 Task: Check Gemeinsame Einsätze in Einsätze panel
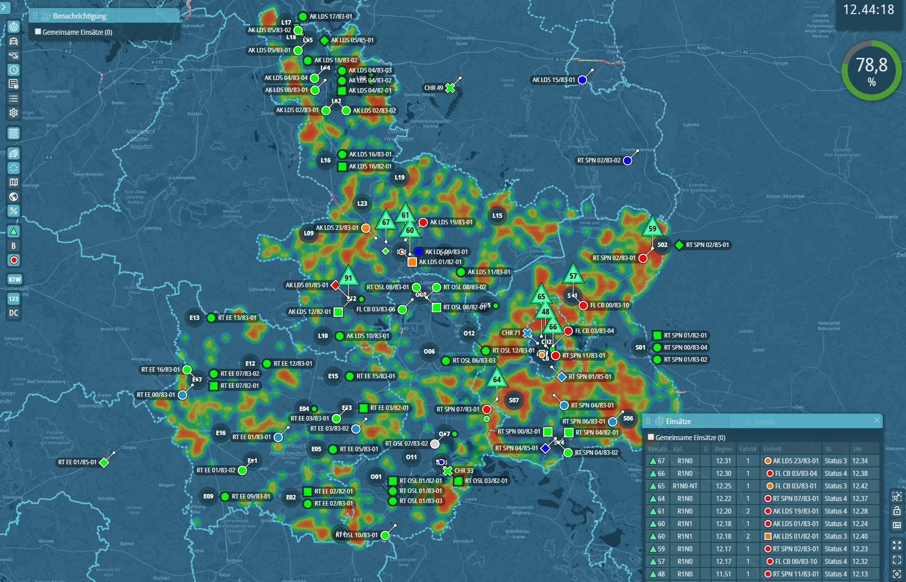(651, 437)
